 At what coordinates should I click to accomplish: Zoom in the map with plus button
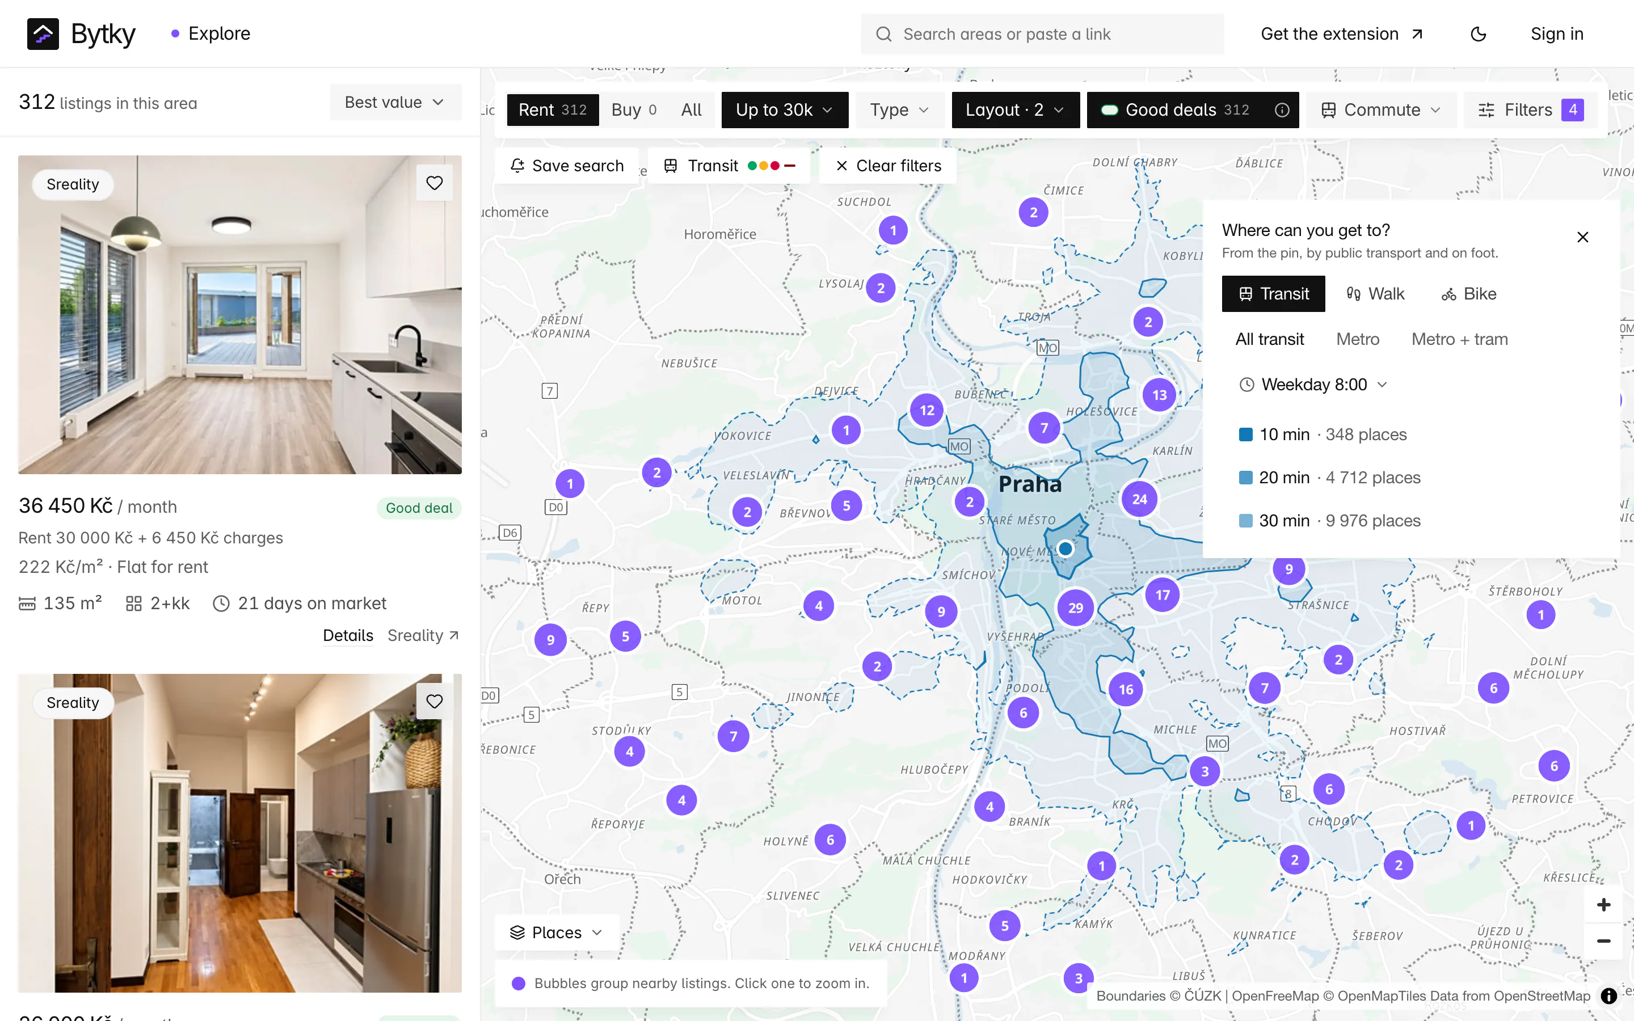[x=1603, y=905]
